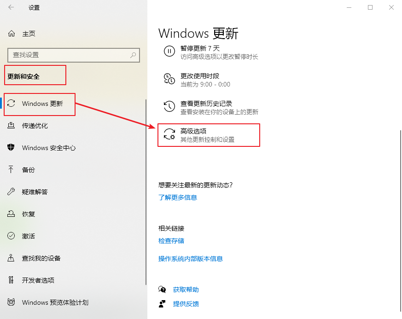Screen dimensions: 402x319
Task: Click the back arrow icon
Action: 11,7
